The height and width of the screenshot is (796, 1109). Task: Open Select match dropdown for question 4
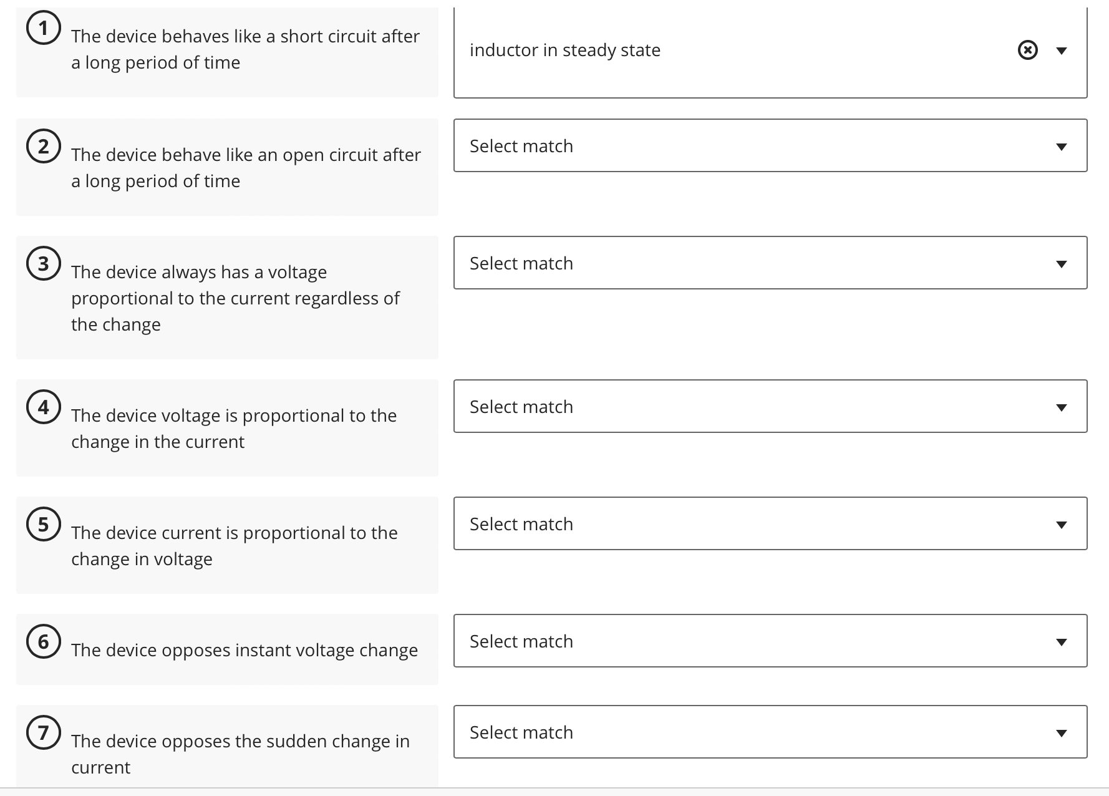point(770,406)
